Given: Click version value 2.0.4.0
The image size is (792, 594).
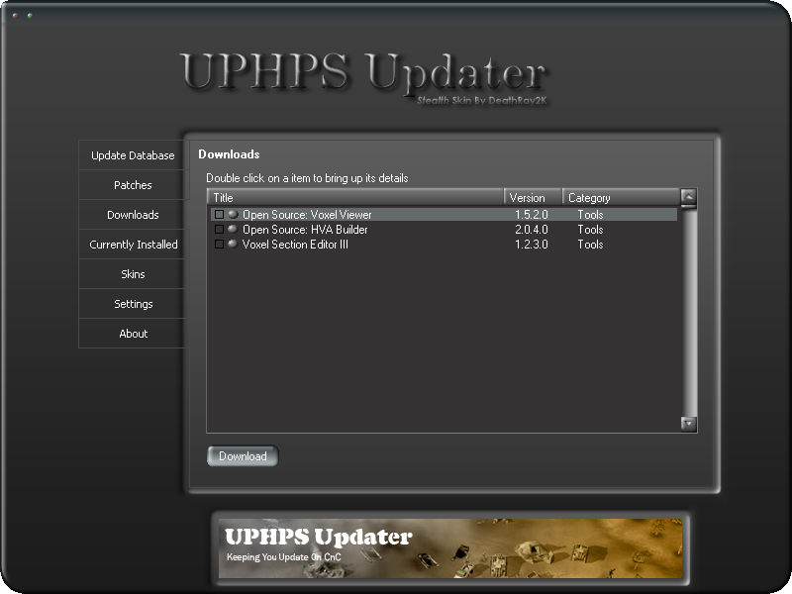Looking at the screenshot, I should point(532,230).
